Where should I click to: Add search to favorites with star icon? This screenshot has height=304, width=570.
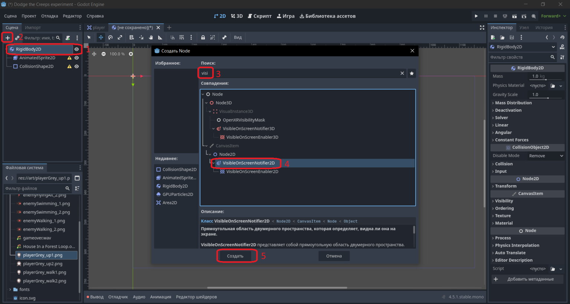(412, 73)
